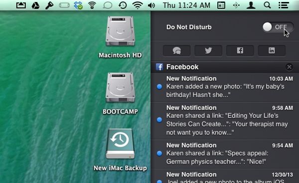This screenshot has height=183, width=299.
Task: Open the 9:58 AM shared link notification
Action: click(225, 121)
